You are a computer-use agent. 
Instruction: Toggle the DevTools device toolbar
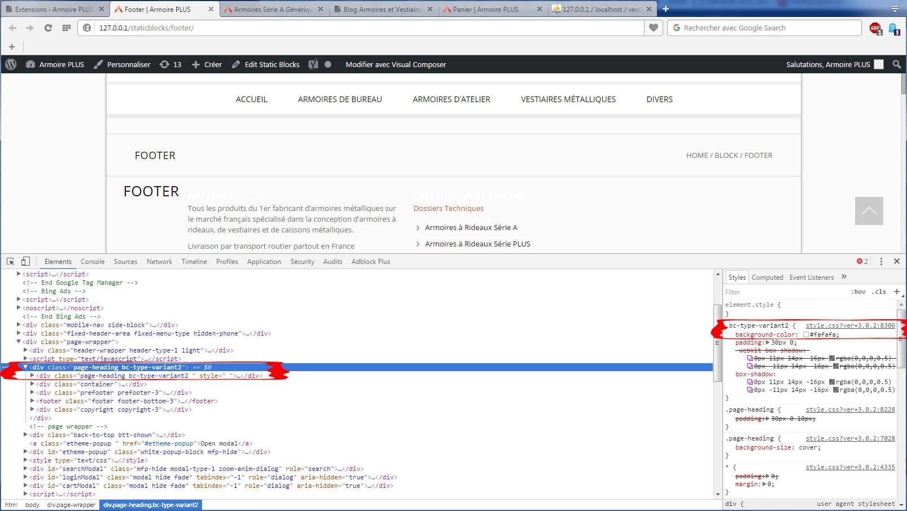[25, 261]
